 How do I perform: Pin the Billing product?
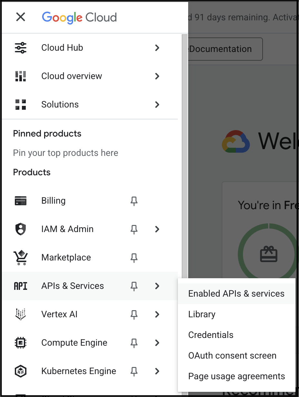[134, 201]
